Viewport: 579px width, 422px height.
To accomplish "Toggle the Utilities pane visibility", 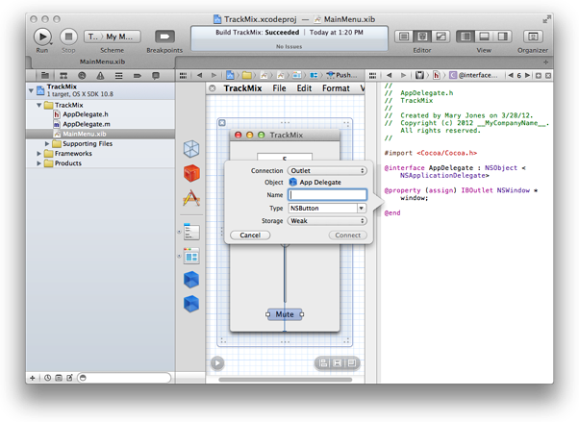I will pyautogui.click(x=503, y=37).
